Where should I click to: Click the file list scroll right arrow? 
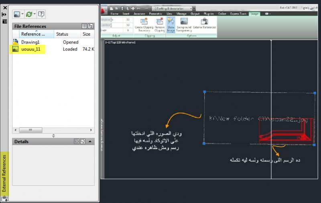tap(91, 130)
